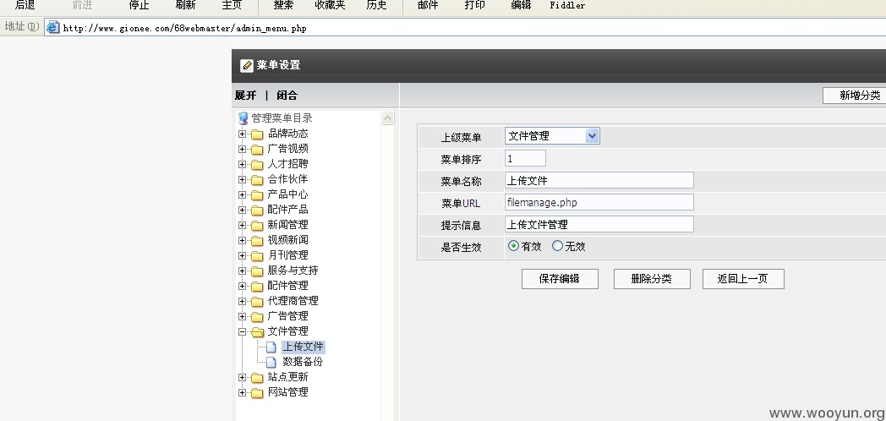Click Fiddler in the browser toolbar
Screen dimensions: 886x421
567,6
